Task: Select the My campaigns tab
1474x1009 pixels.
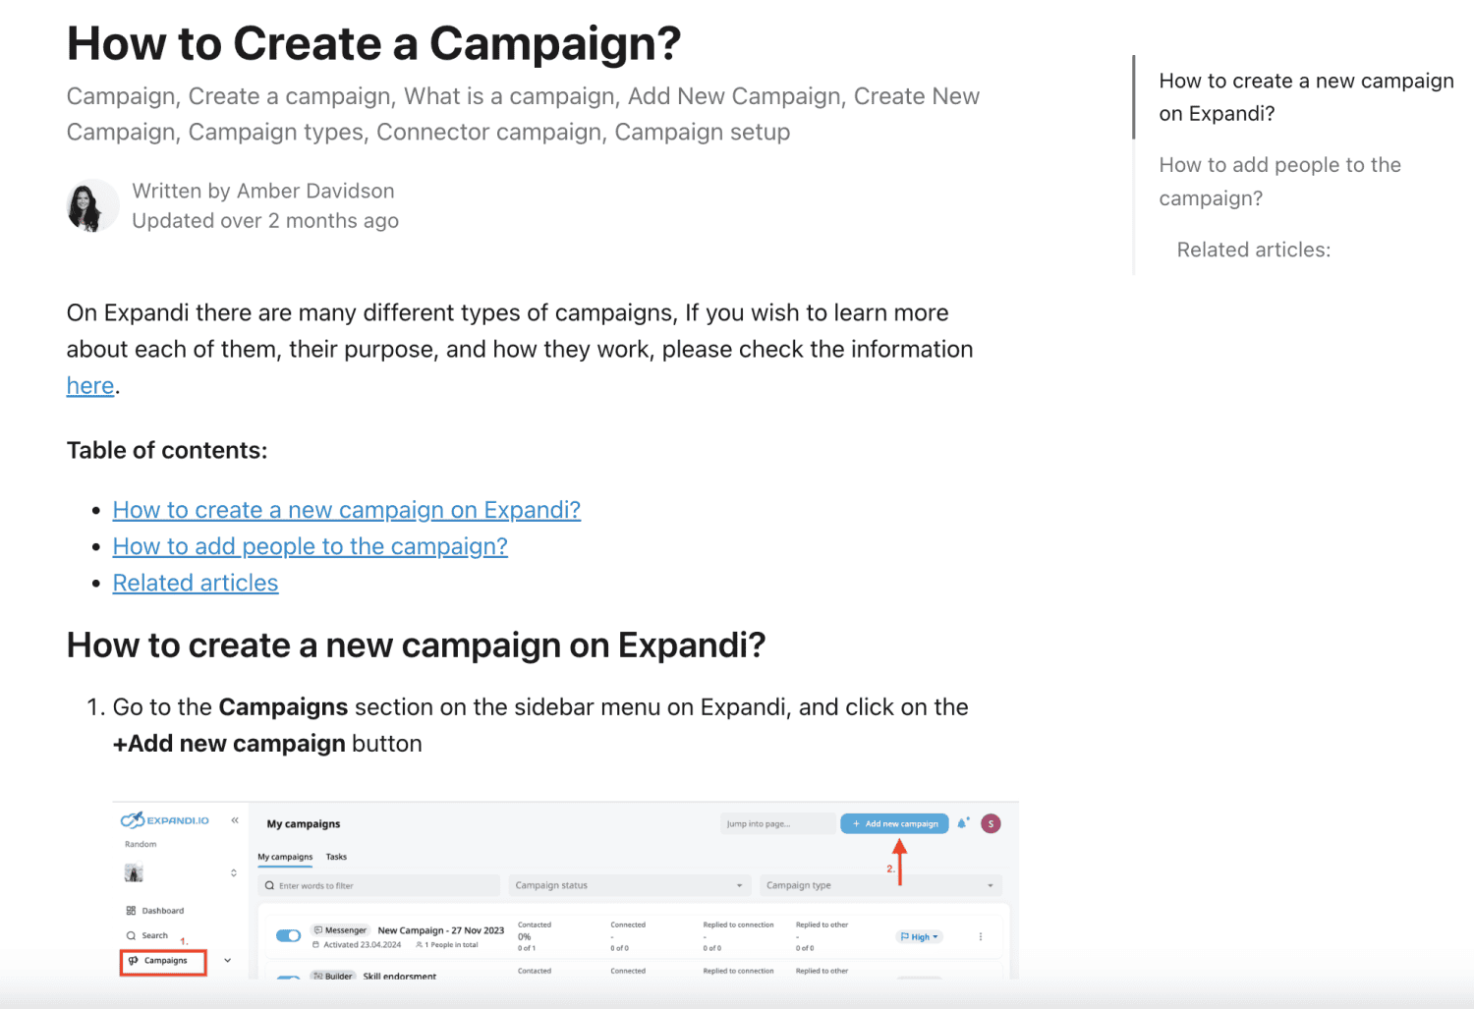Action: [x=285, y=857]
